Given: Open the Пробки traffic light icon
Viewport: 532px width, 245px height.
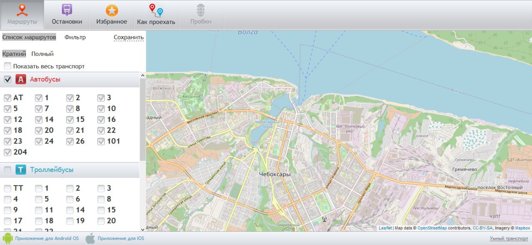Looking at the screenshot, I should (201, 10).
